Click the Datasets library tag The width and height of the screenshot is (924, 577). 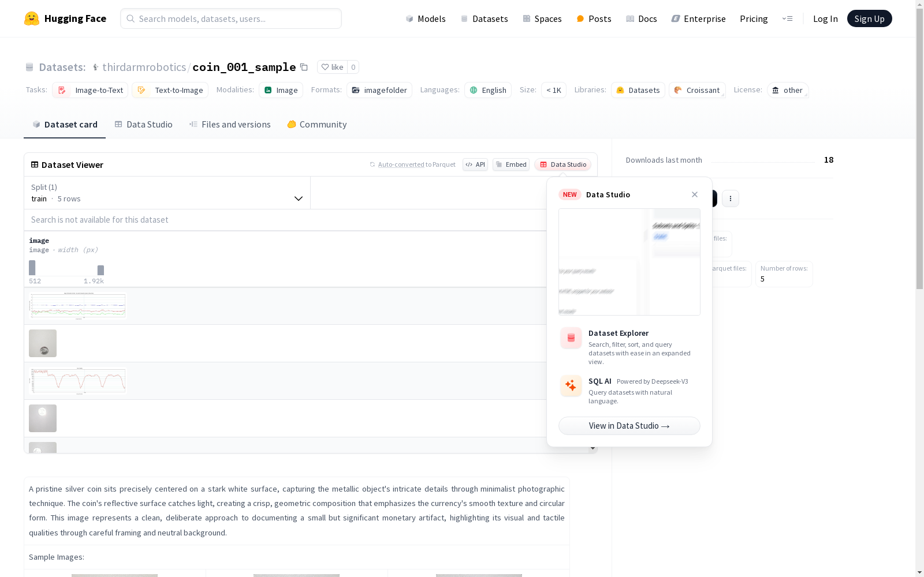click(x=638, y=90)
